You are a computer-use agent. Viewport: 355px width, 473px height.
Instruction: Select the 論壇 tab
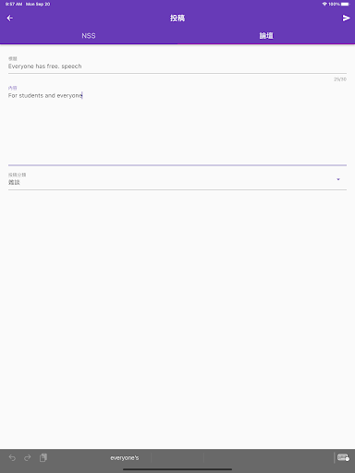[266, 36]
